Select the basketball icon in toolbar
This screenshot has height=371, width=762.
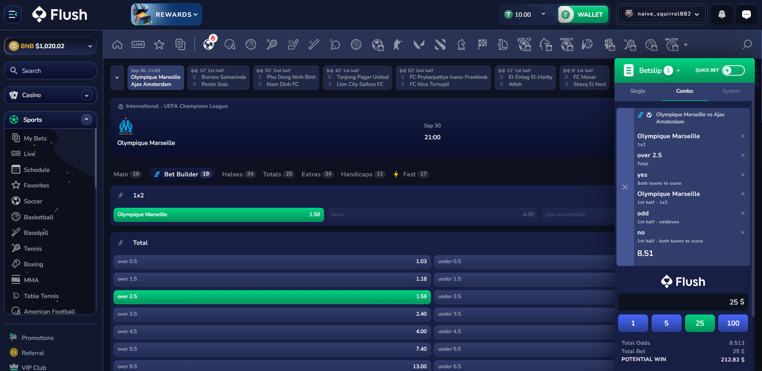coord(251,45)
